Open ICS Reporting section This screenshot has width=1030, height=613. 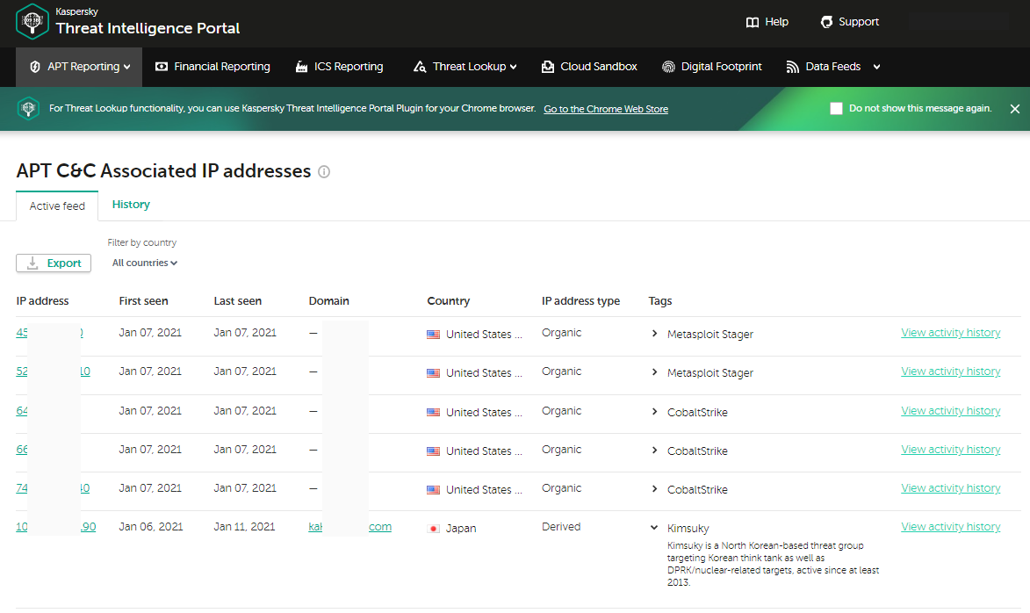(x=340, y=67)
